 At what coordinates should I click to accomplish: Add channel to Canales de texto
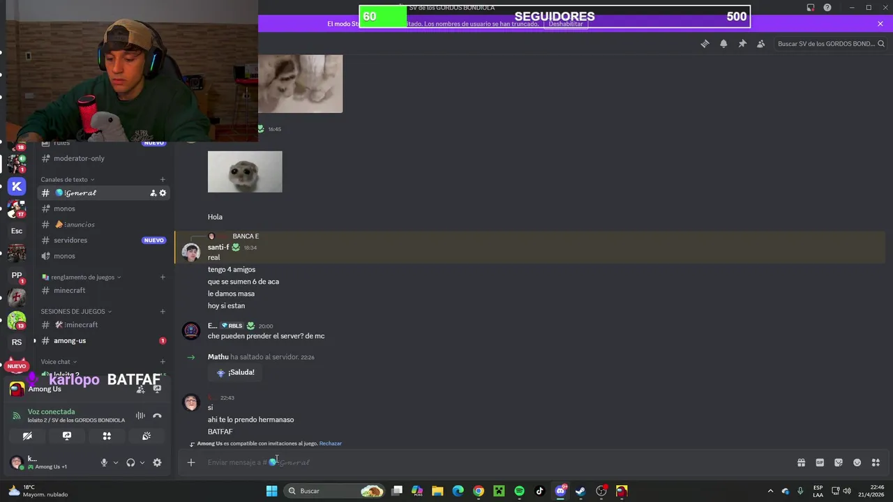pos(163,179)
